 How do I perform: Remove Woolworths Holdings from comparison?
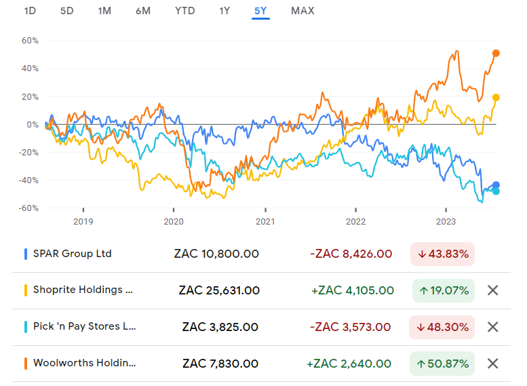492,364
